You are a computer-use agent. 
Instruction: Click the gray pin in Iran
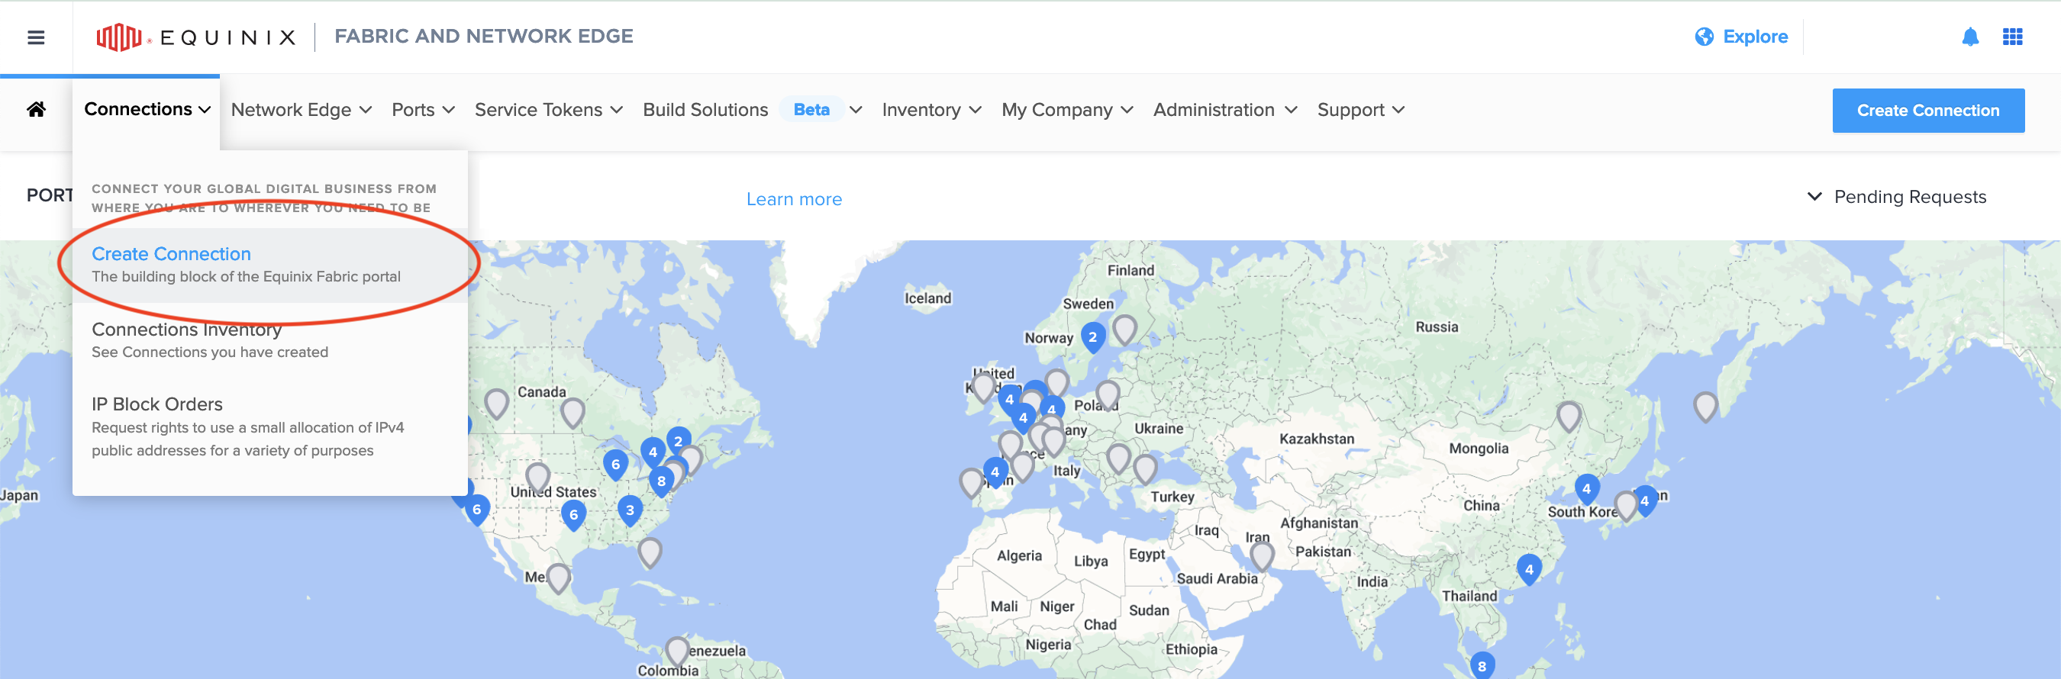coord(1262,557)
